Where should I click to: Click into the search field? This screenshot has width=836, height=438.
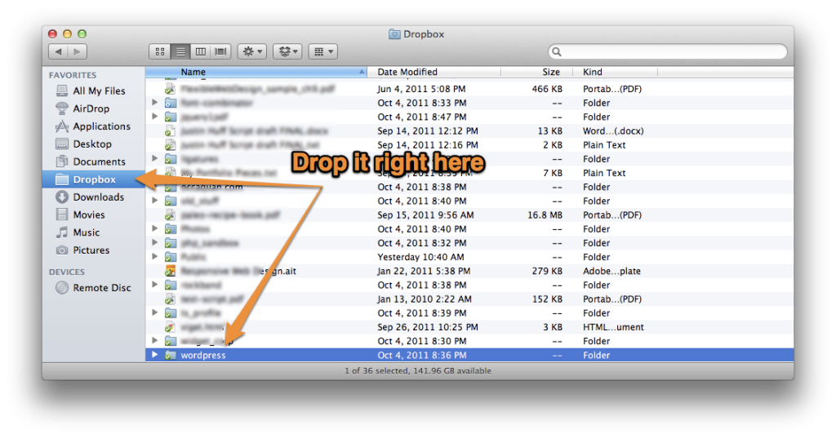coord(668,51)
